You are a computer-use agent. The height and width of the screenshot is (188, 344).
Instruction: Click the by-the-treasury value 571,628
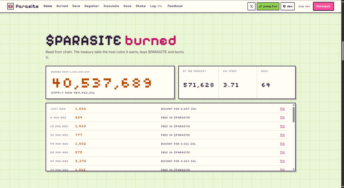[x=199, y=85]
